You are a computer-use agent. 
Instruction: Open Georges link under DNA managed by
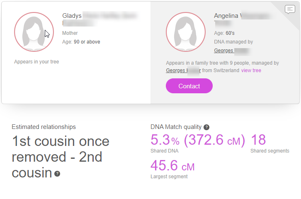point(232,51)
